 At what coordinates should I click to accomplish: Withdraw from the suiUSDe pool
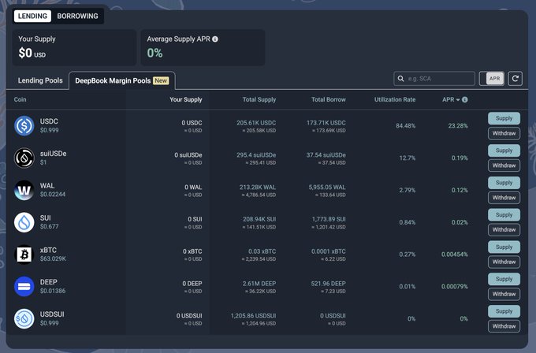504,165
